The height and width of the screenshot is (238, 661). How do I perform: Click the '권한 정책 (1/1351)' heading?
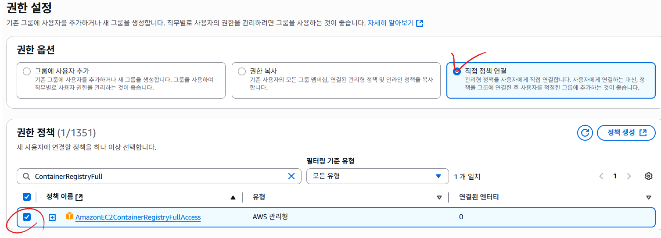[x=56, y=132]
